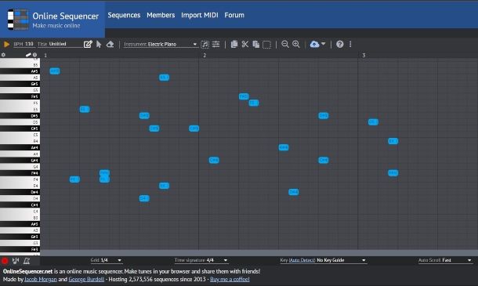
Task: Click the gear icon above piano keys
Action: pos(3,55)
